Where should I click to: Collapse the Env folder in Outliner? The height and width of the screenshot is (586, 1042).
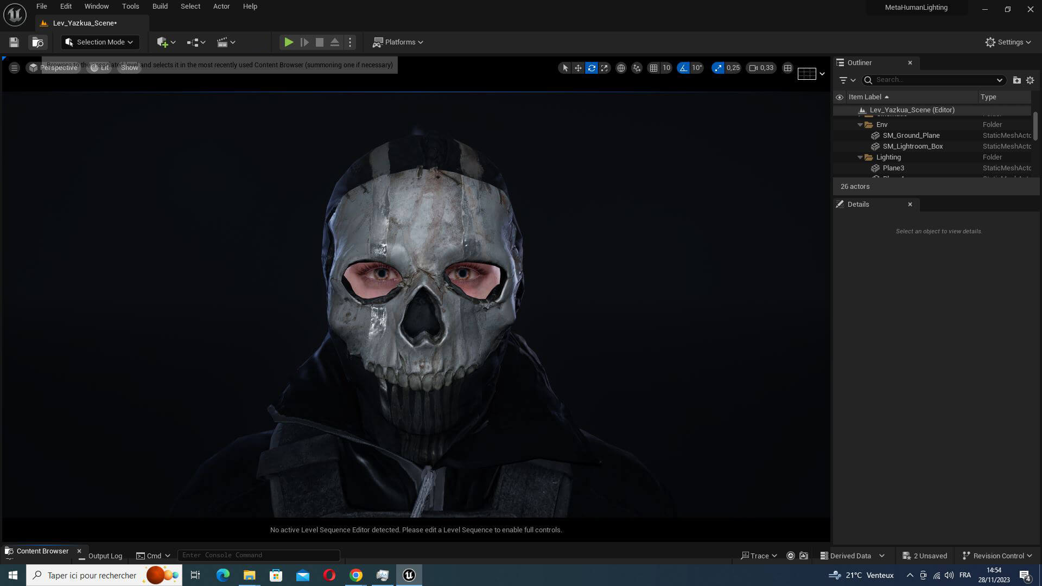860,125
